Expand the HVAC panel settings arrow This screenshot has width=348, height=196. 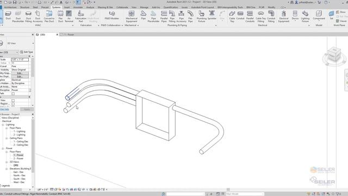pos(72,26)
